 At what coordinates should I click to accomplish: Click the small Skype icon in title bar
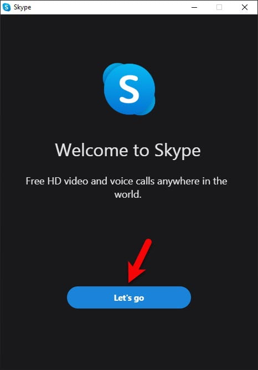pos(7,7)
